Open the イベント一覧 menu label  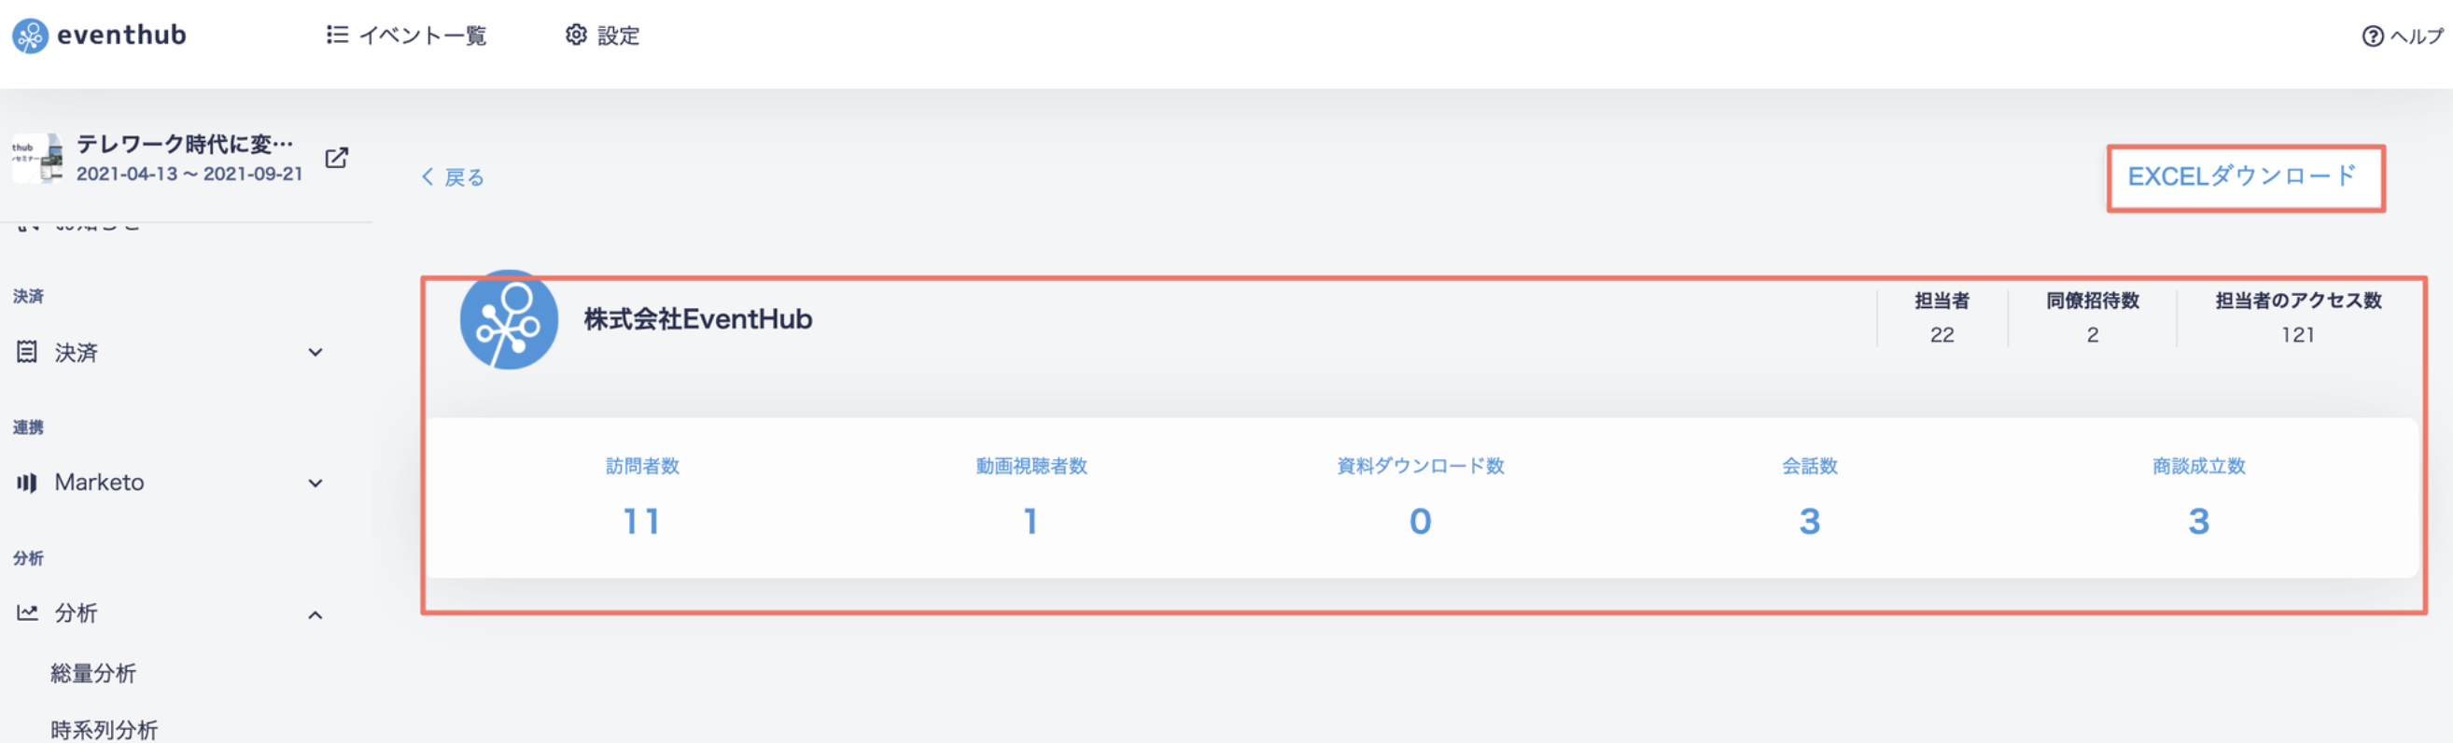pos(424,36)
